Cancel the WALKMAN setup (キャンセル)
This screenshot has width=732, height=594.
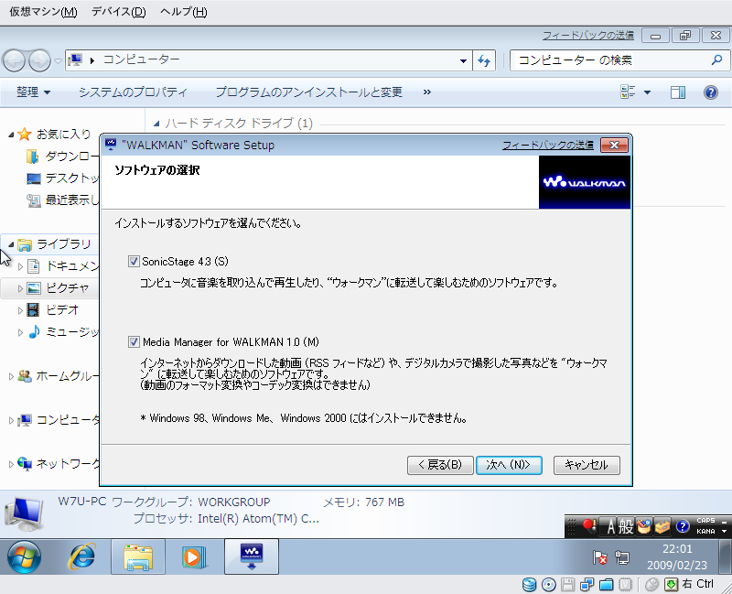[587, 465]
